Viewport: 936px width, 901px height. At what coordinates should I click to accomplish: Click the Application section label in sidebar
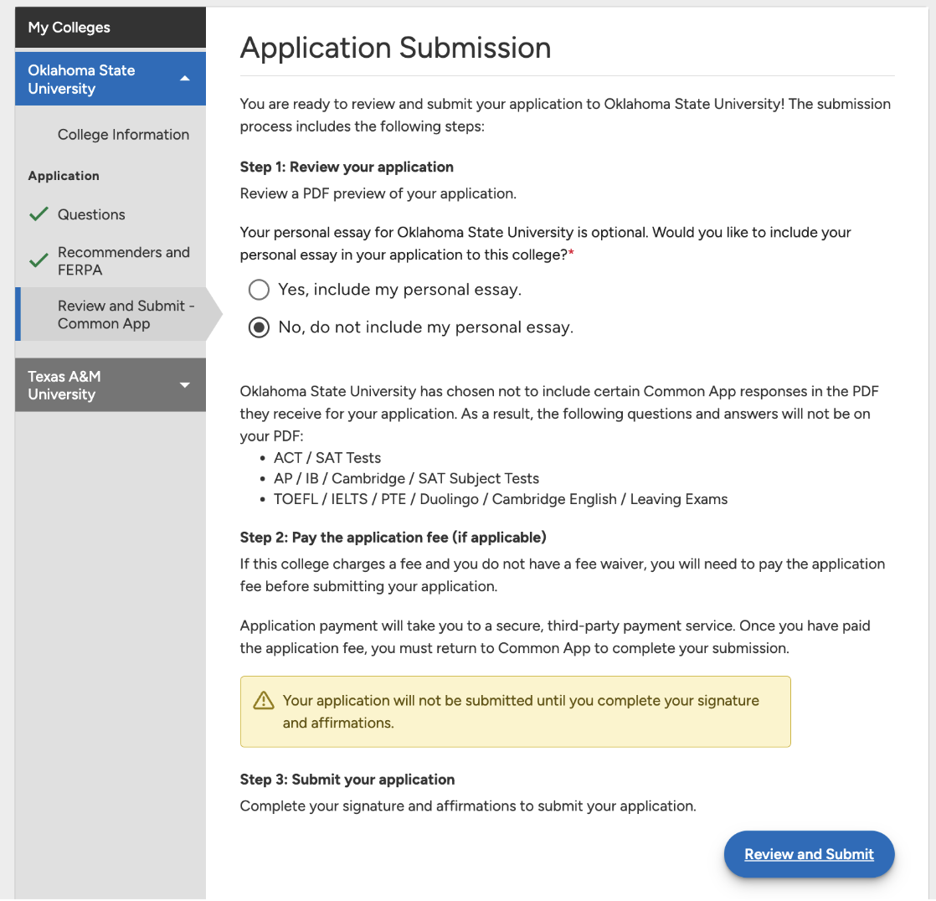click(64, 176)
